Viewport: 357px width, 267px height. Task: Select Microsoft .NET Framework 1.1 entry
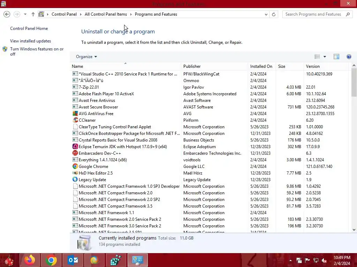(x=106, y=213)
